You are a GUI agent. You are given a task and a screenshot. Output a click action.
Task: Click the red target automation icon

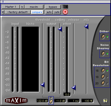click(x=65, y=12)
